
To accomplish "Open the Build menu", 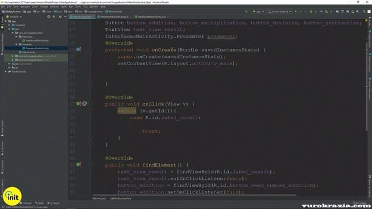I will pos(64,6).
